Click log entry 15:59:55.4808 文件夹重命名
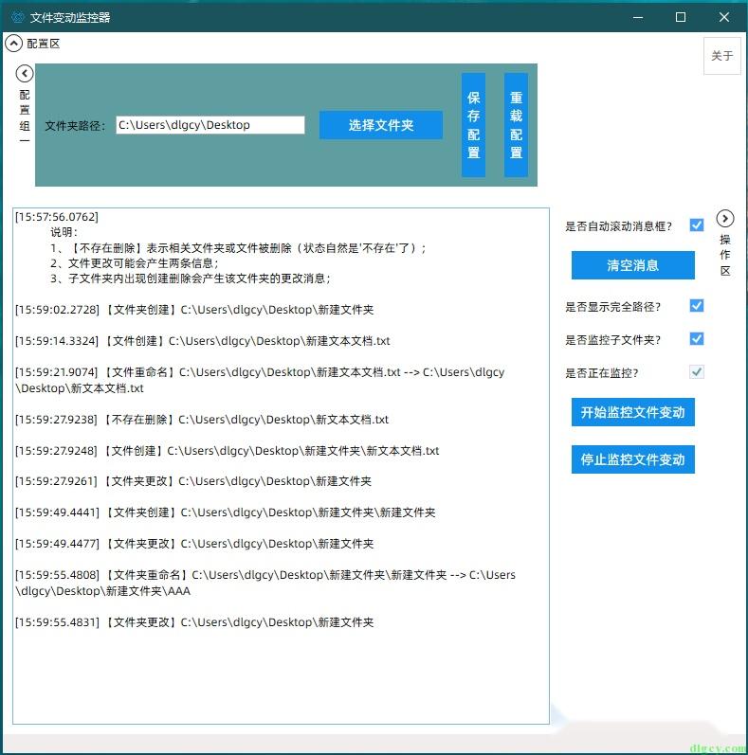 coord(265,583)
